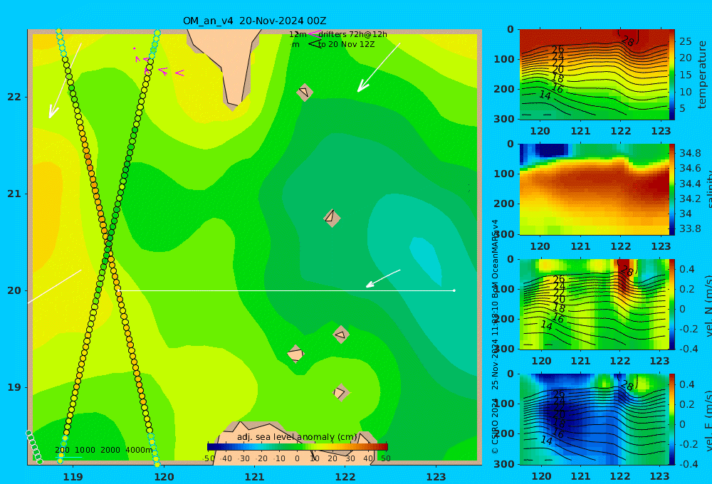Click the white arrow just above the section line
The height and width of the screenshot is (484, 712).
tap(383, 278)
